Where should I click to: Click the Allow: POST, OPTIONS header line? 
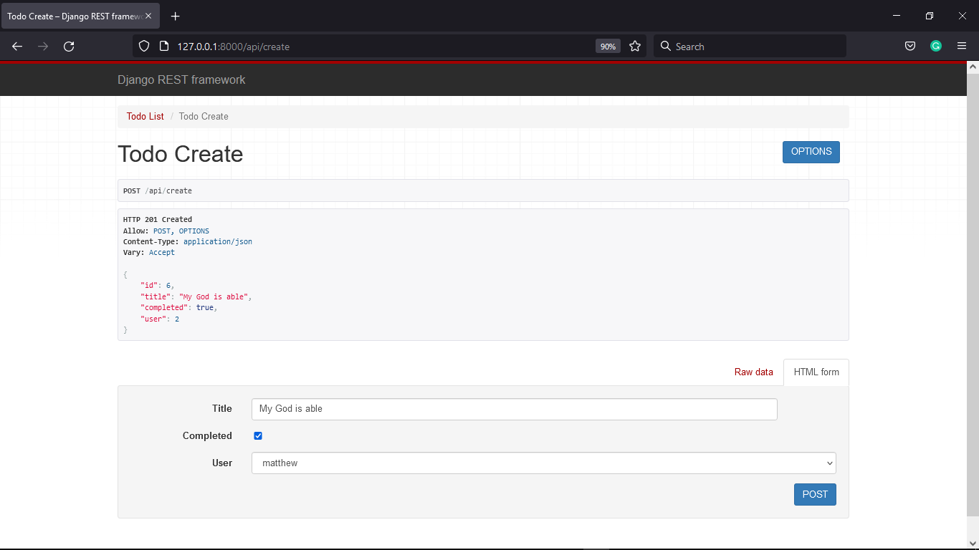pyautogui.click(x=166, y=231)
